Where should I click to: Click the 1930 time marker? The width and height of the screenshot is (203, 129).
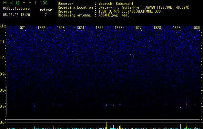[x=196, y=28]
